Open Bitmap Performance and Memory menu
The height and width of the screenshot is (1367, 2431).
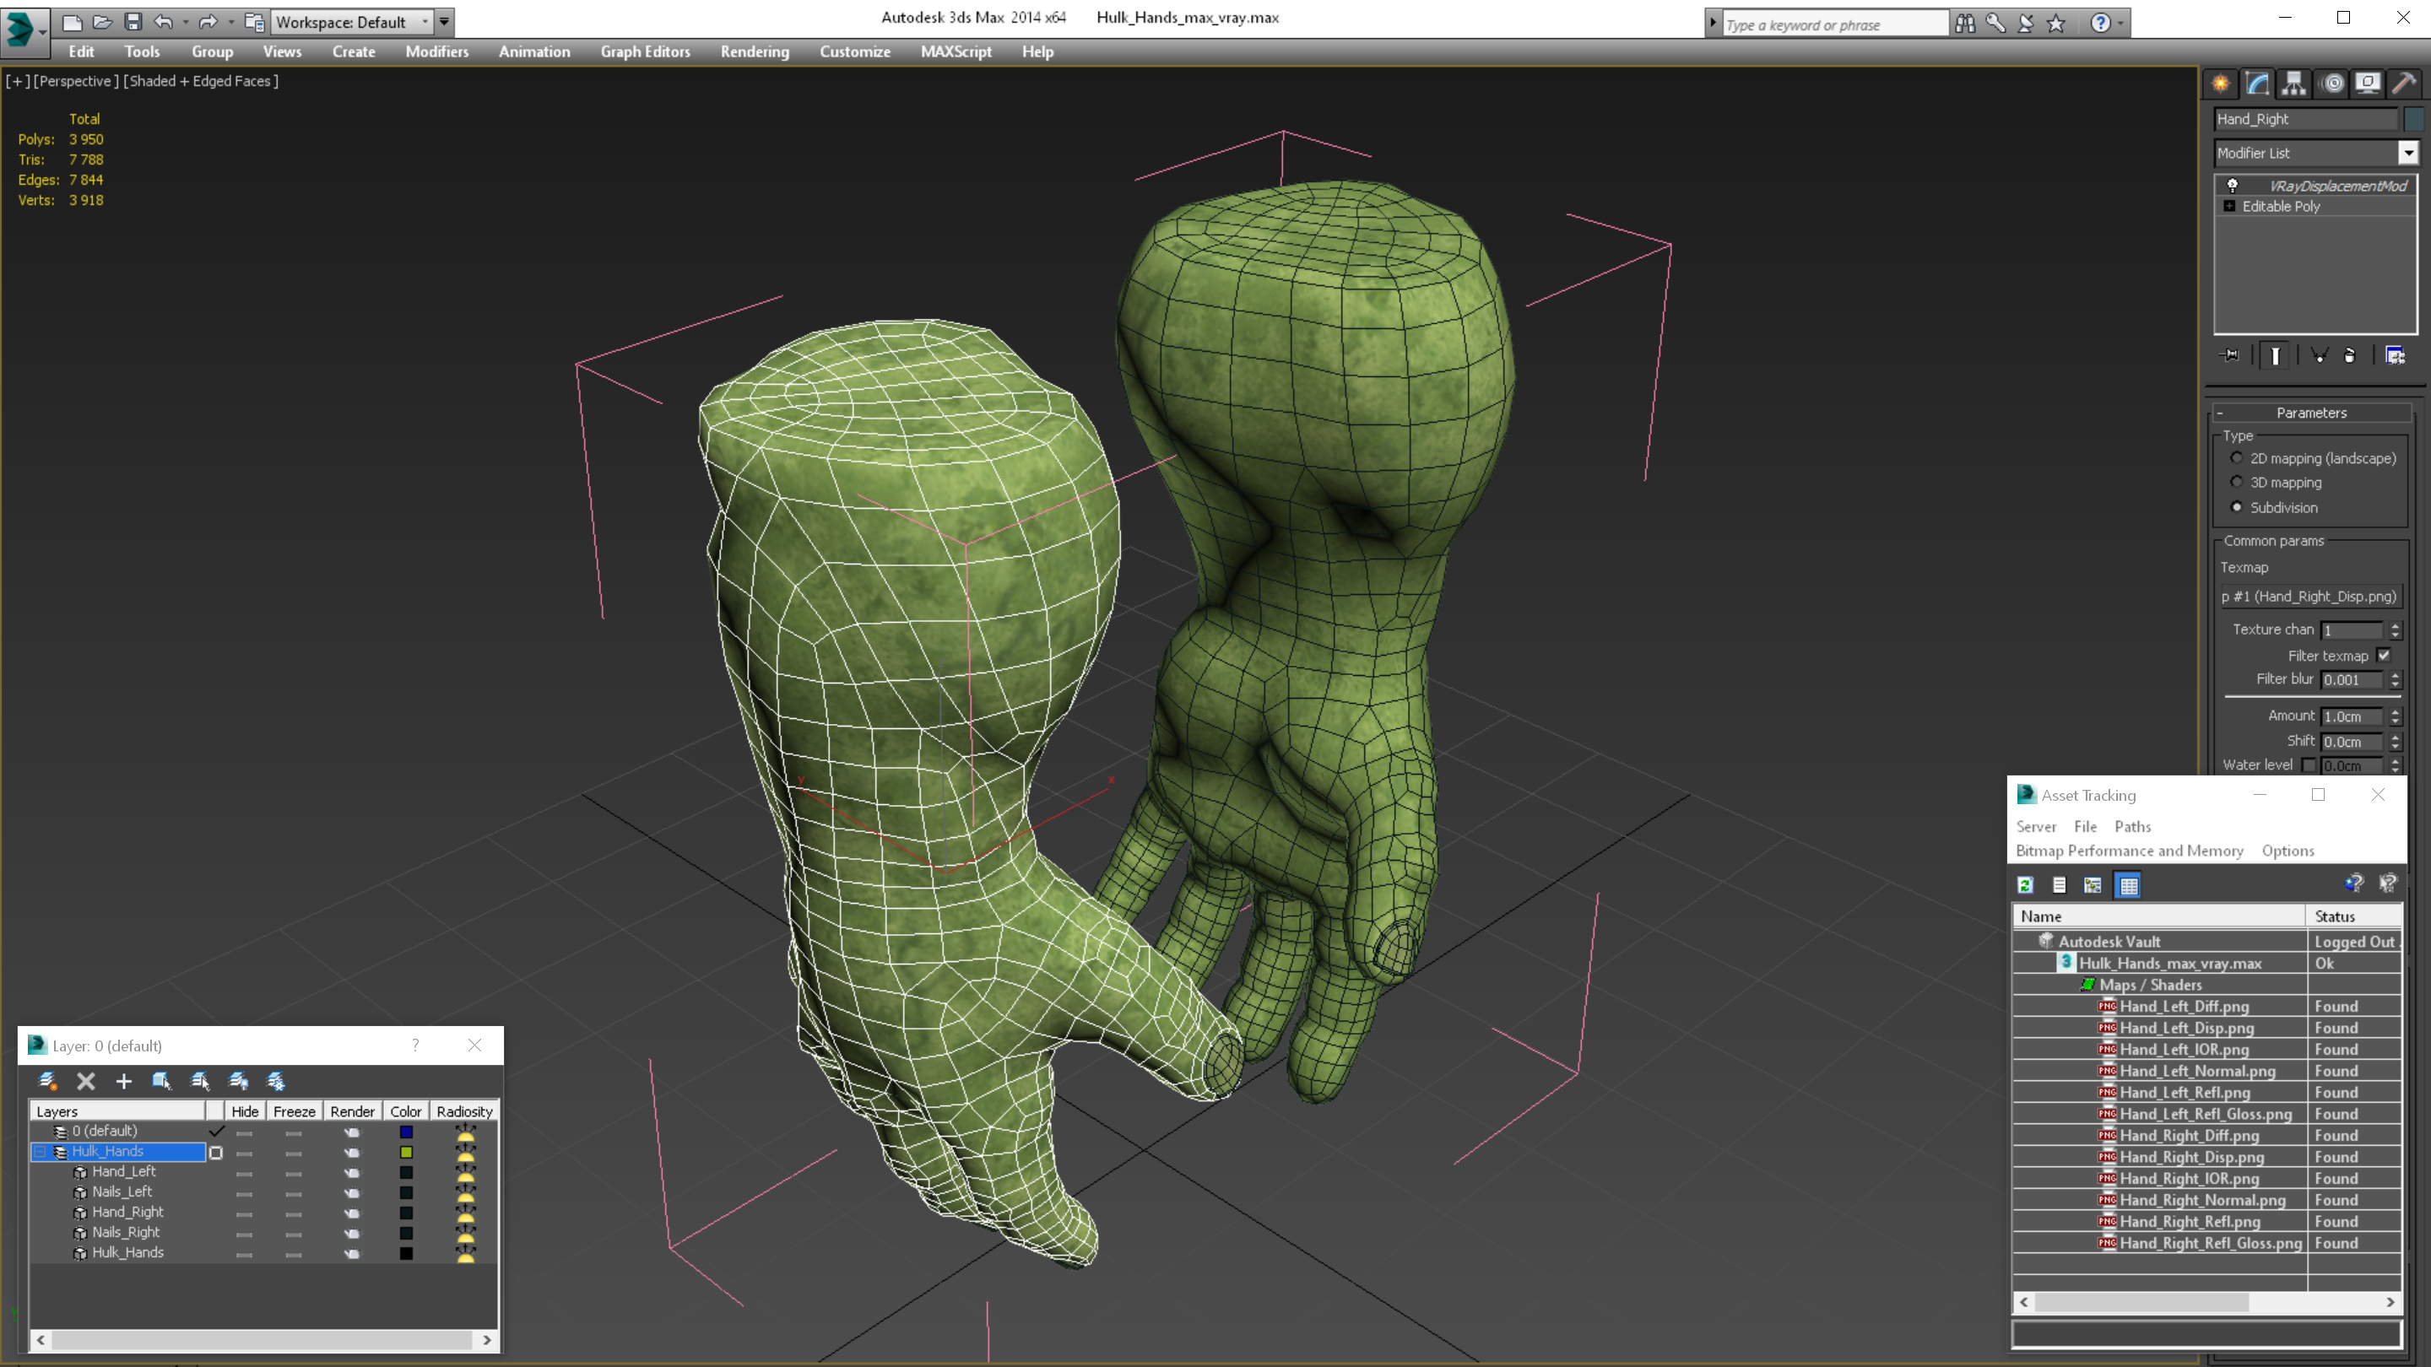[x=2129, y=851]
